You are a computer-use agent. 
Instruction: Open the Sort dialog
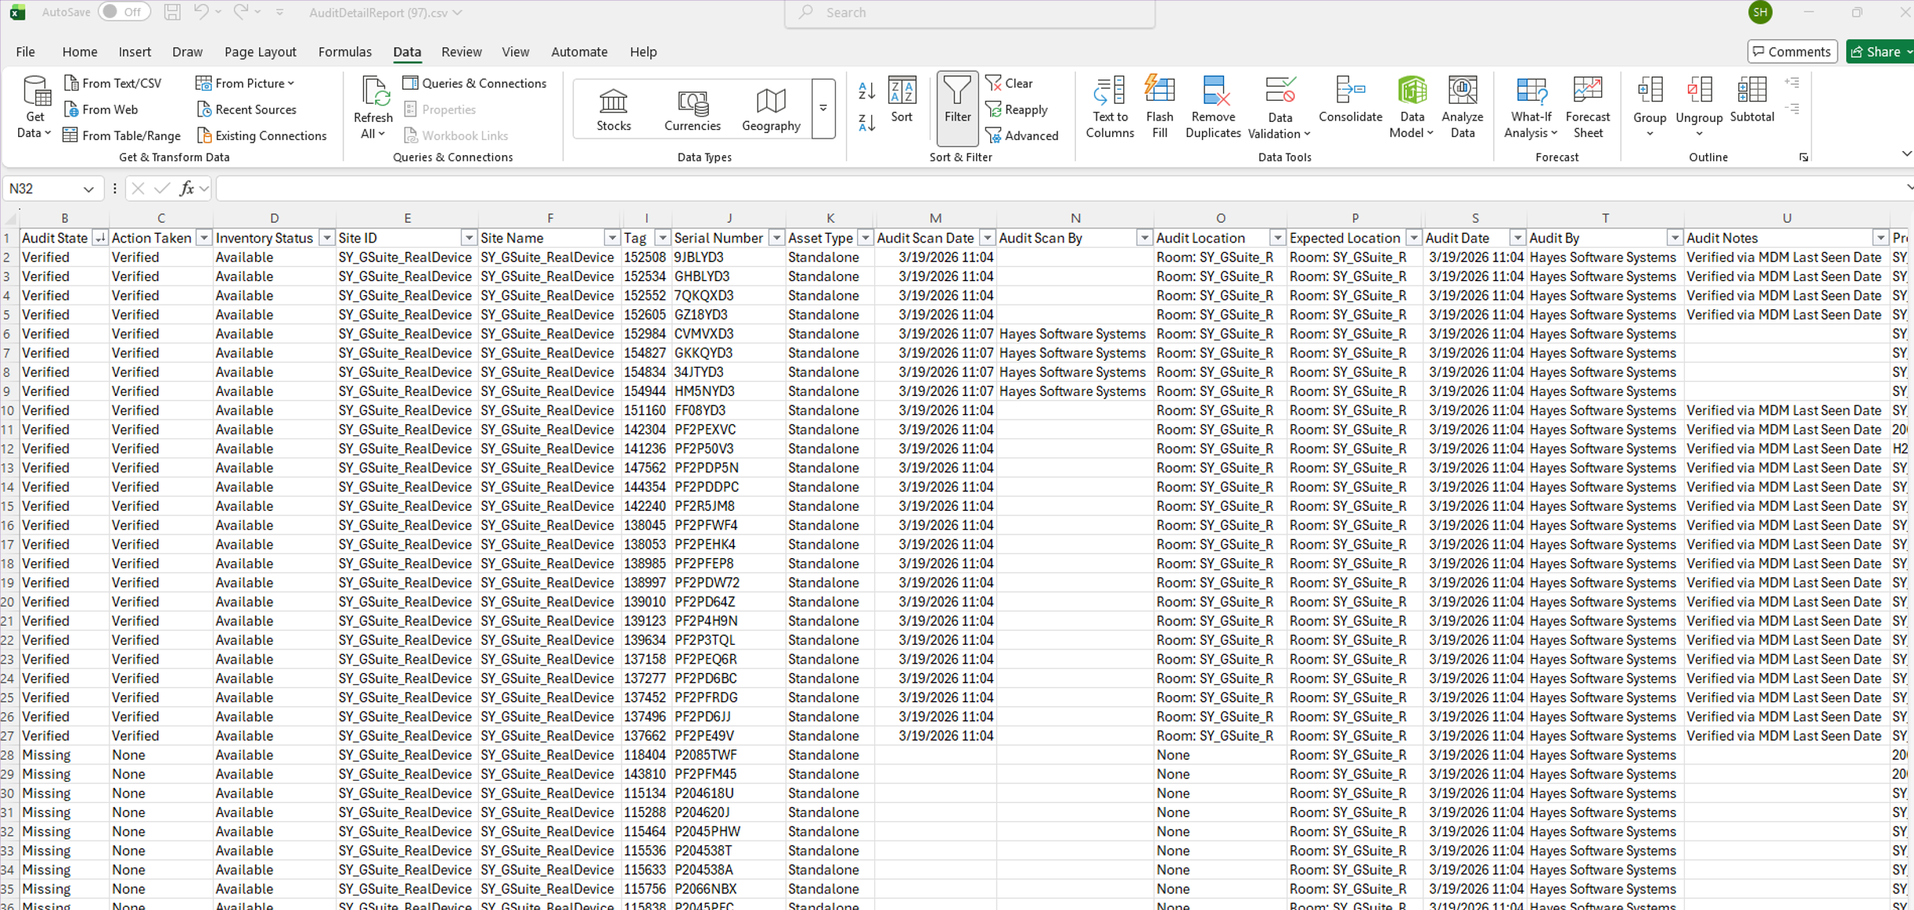(902, 100)
